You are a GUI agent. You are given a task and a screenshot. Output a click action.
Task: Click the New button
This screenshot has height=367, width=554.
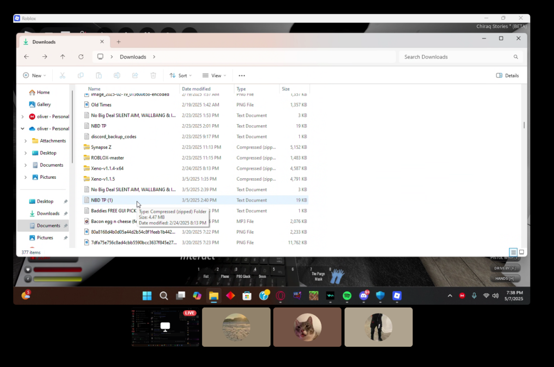[35, 76]
